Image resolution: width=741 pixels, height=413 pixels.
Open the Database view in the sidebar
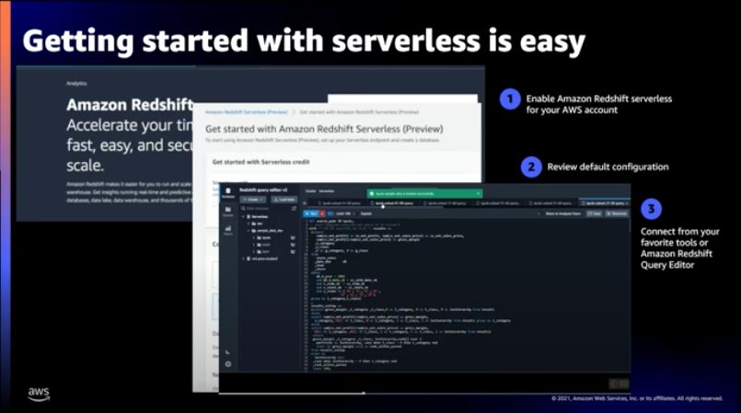click(228, 192)
